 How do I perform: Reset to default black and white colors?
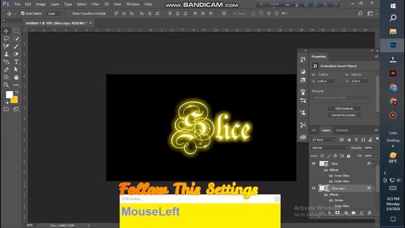6,102
